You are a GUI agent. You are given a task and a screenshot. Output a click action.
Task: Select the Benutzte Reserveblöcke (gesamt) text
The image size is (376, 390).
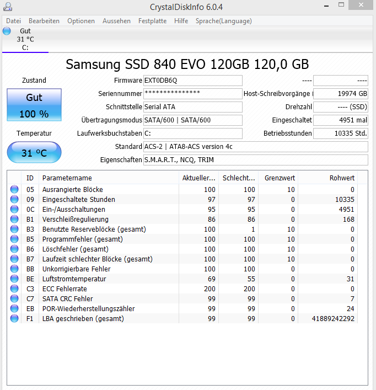(x=94, y=229)
